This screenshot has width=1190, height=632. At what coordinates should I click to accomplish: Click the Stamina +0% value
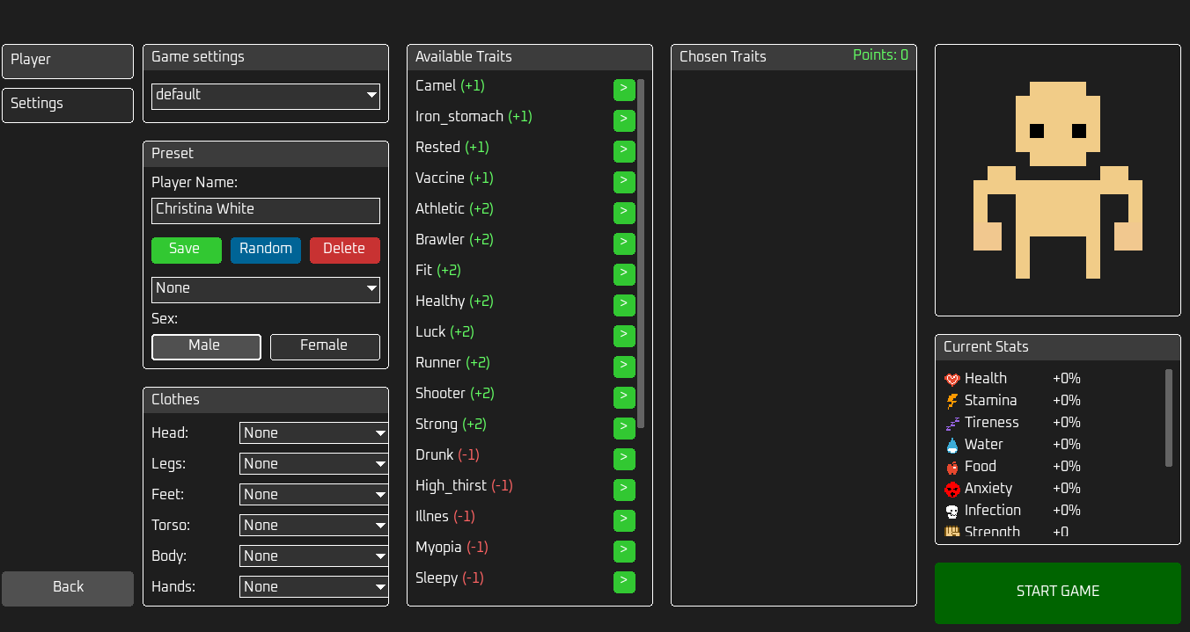(1067, 401)
